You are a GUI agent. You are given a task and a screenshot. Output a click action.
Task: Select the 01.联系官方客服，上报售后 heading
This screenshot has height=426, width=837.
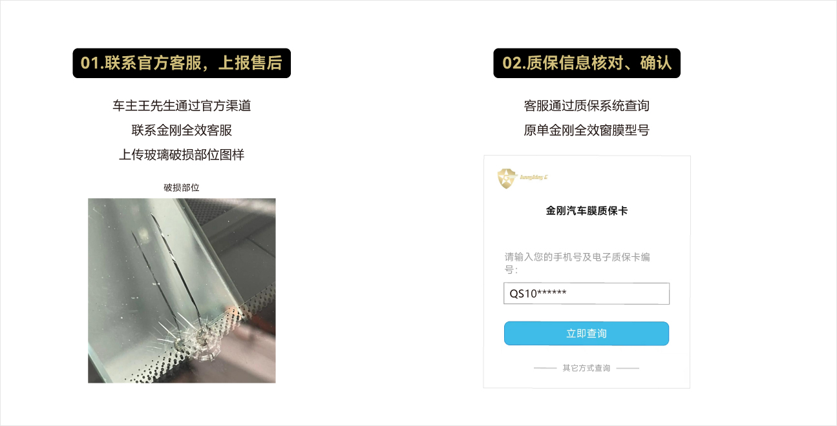(x=182, y=63)
